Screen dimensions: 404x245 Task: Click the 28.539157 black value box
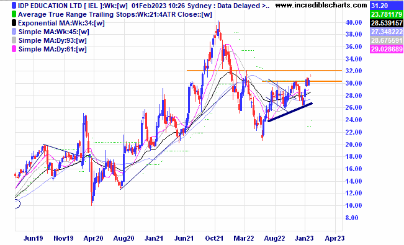387,23
